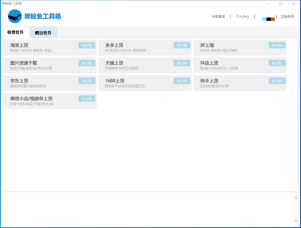Click 切换账号 to switch accounts
Screen dimensions: 301x228
pyautogui.click(x=287, y=17)
